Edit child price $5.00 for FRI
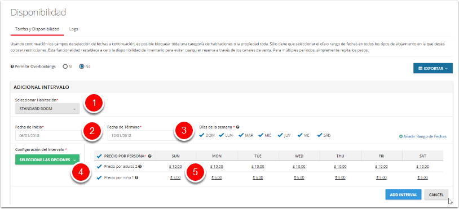 381,177
